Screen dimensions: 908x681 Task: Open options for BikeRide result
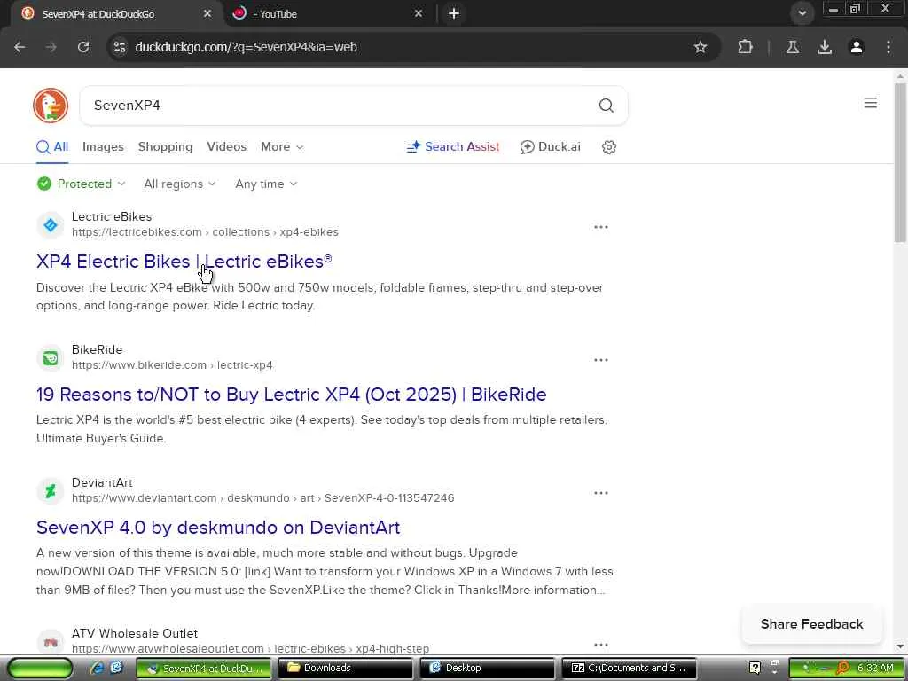tap(601, 360)
